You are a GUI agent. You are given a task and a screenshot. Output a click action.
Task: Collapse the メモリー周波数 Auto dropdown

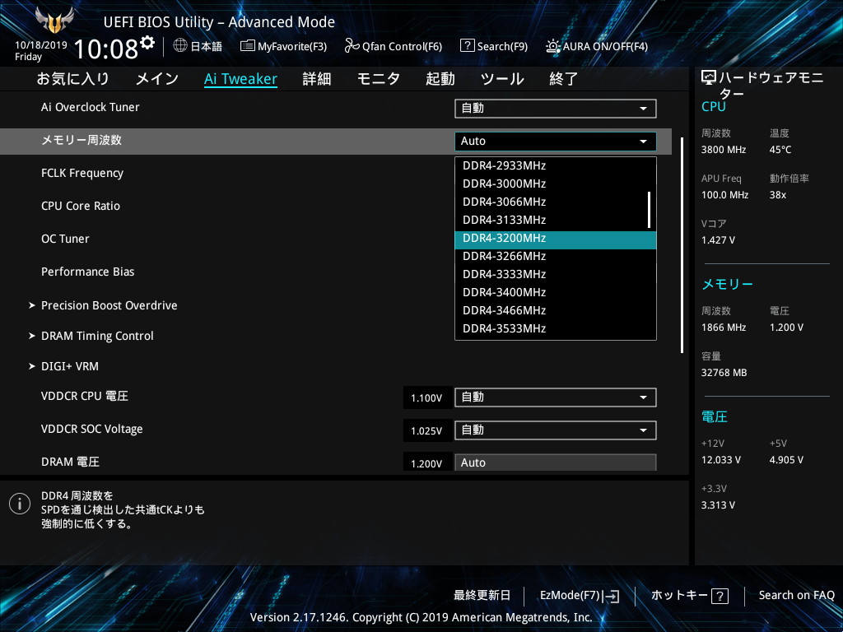pyautogui.click(x=556, y=142)
